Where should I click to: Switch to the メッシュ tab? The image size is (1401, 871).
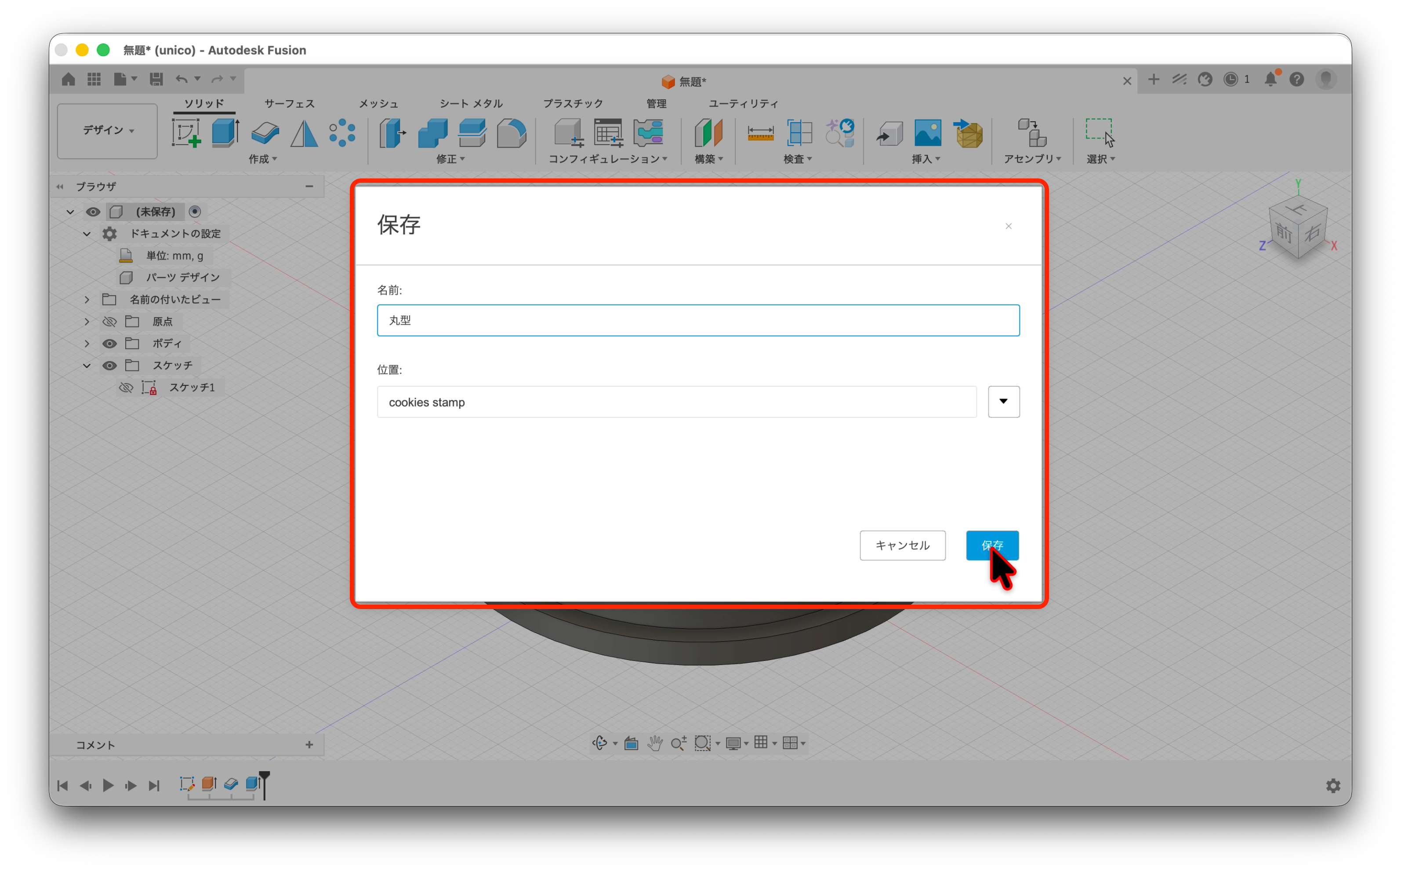coord(378,104)
